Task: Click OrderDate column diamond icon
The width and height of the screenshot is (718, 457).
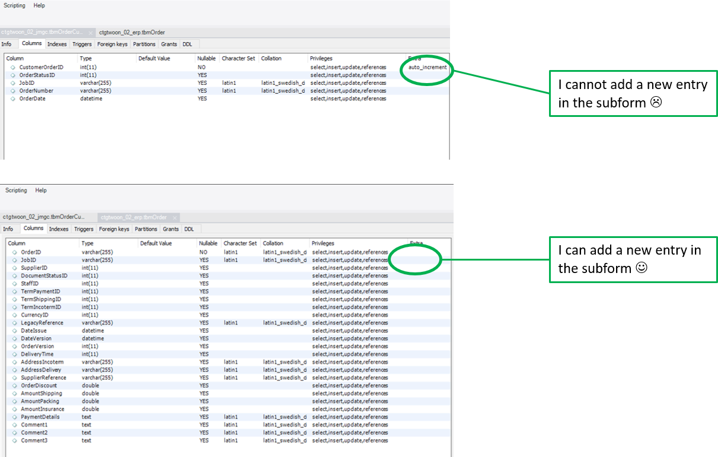Action: (13, 99)
